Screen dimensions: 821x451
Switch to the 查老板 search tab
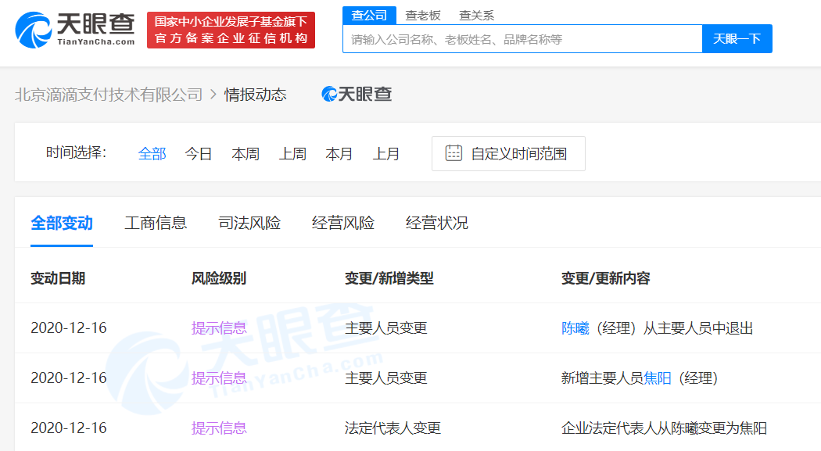pyautogui.click(x=423, y=15)
